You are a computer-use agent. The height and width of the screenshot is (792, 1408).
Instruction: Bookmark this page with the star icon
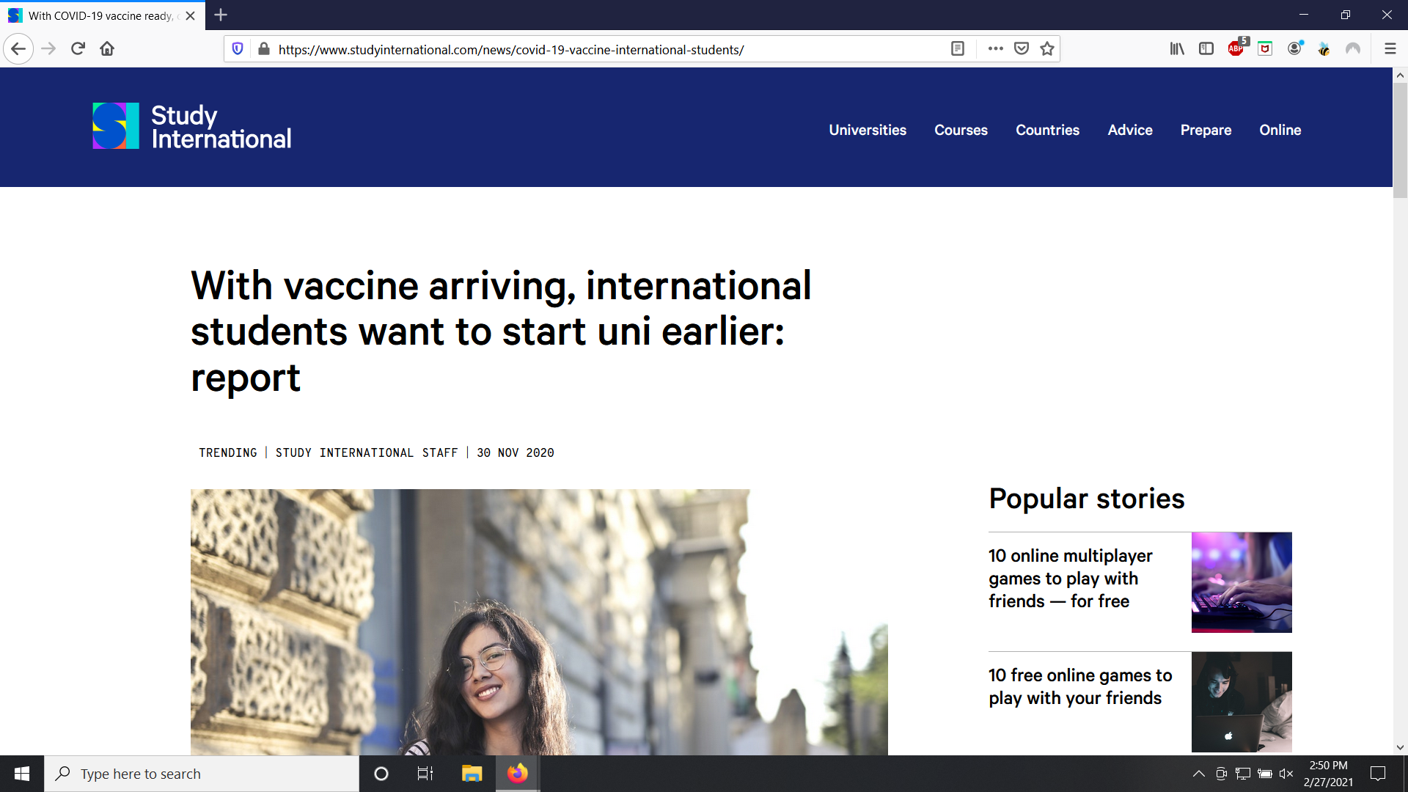pos(1047,49)
